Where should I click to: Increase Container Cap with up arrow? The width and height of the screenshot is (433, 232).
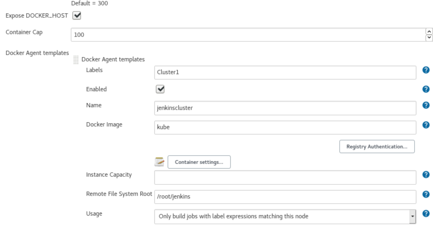tap(429, 32)
